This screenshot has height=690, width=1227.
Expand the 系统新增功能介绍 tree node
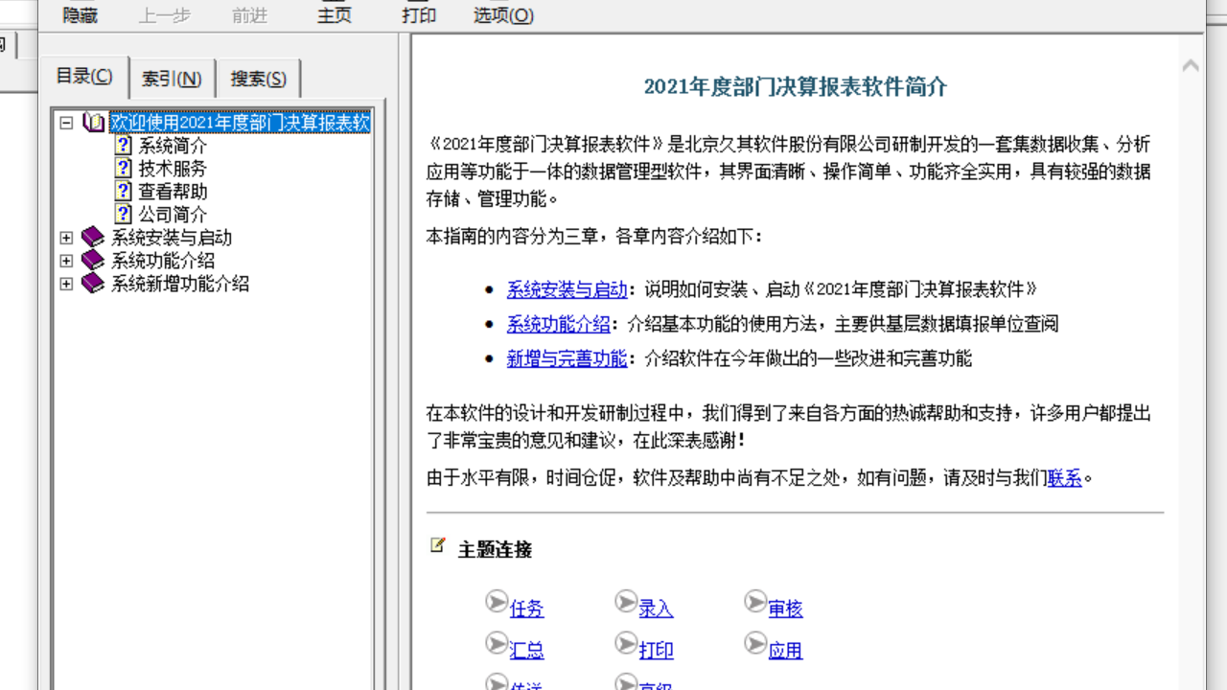point(66,284)
